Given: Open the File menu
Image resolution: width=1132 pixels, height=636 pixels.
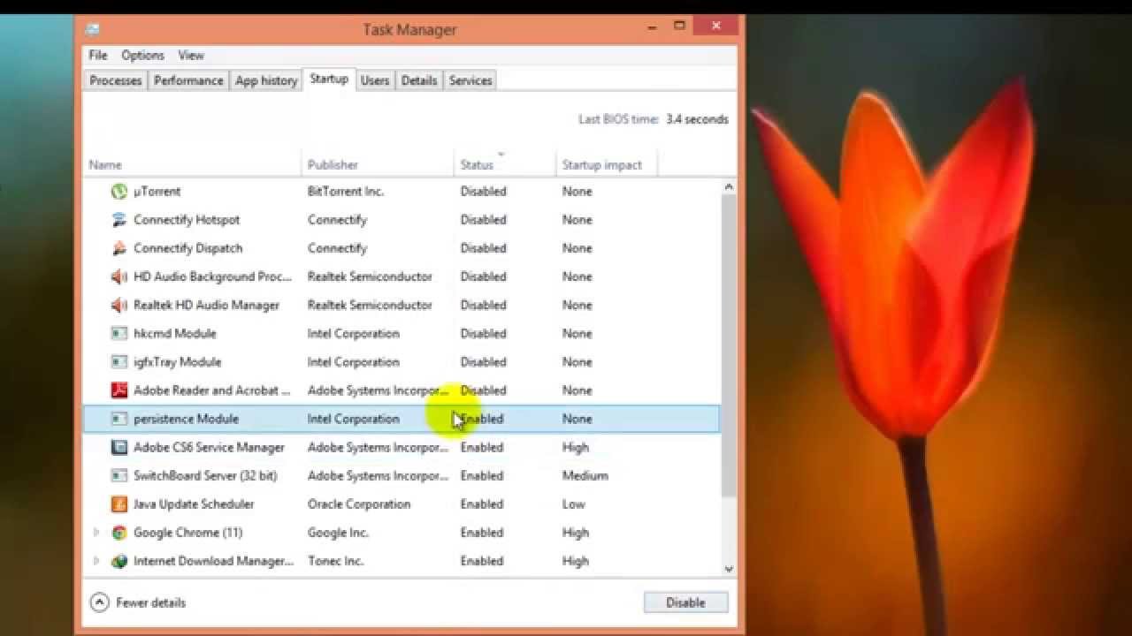Looking at the screenshot, I should [x=98, y=55].
